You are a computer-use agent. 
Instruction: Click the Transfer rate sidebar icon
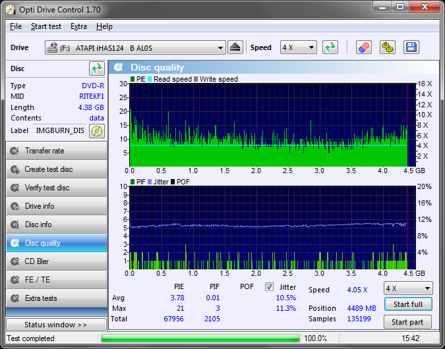tap(15, 151)
